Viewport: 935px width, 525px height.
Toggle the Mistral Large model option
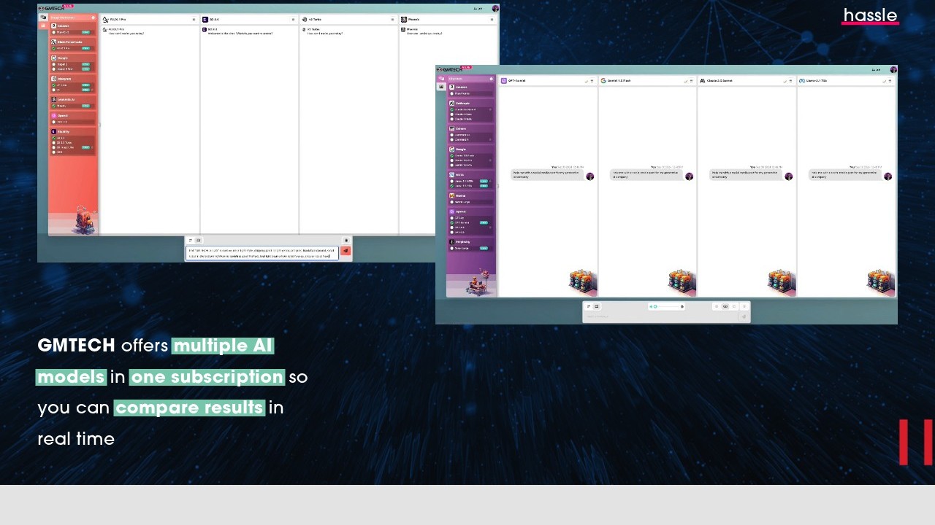(452, 202)
